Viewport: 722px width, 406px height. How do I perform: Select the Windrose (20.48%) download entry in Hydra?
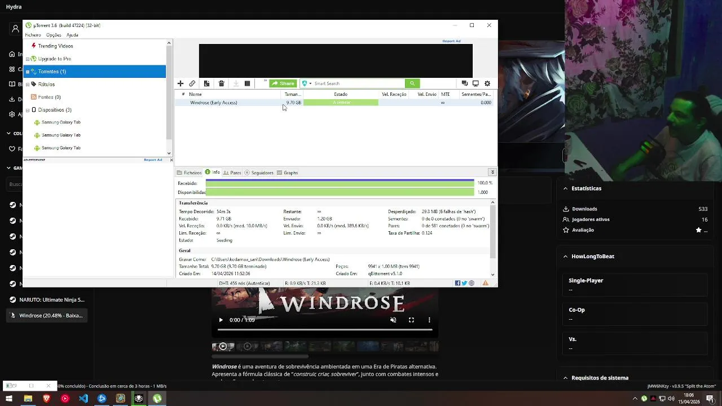(x=48, y=316)
